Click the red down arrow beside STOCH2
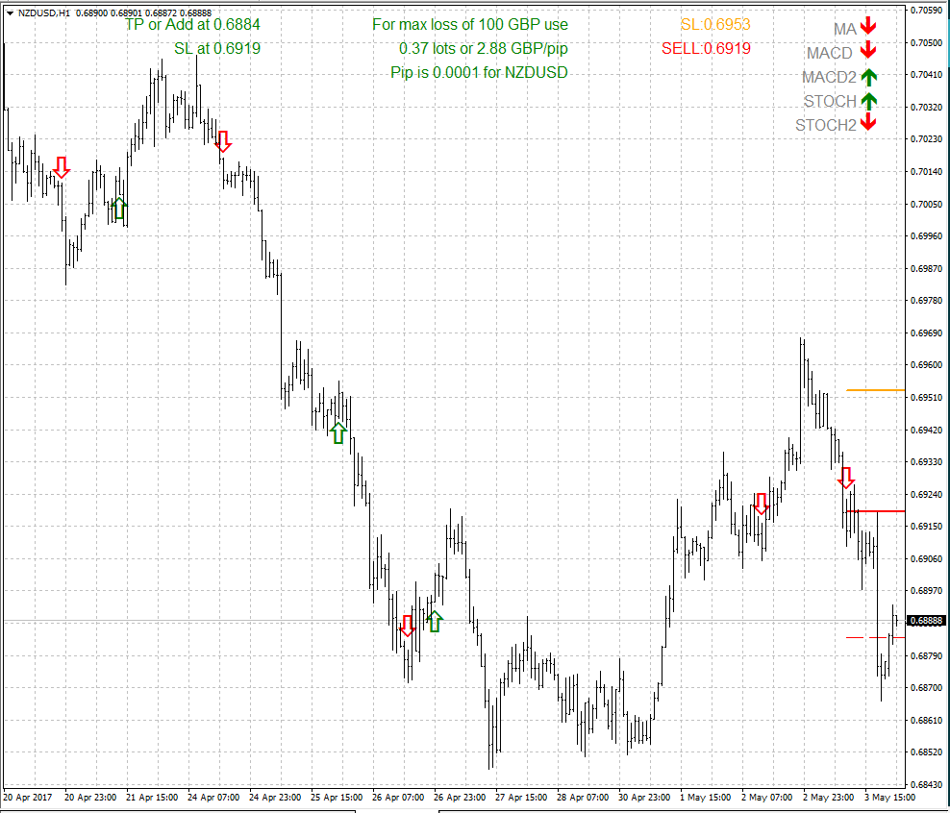 [x=868, y=123]
